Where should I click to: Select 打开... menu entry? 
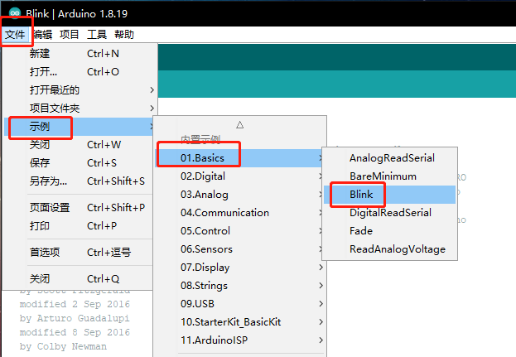79,72
